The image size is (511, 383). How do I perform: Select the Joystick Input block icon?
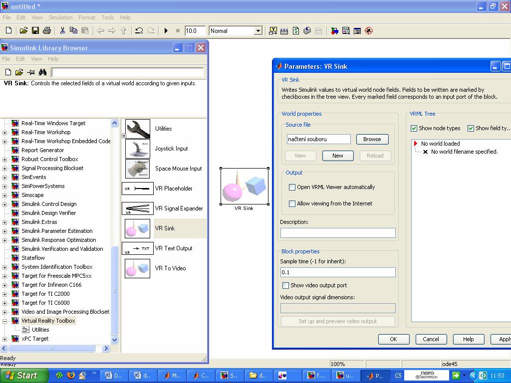coord(138,149)
